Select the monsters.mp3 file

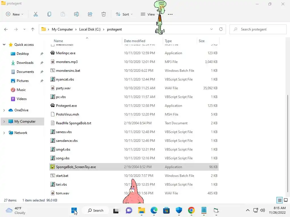pos(134,62)
